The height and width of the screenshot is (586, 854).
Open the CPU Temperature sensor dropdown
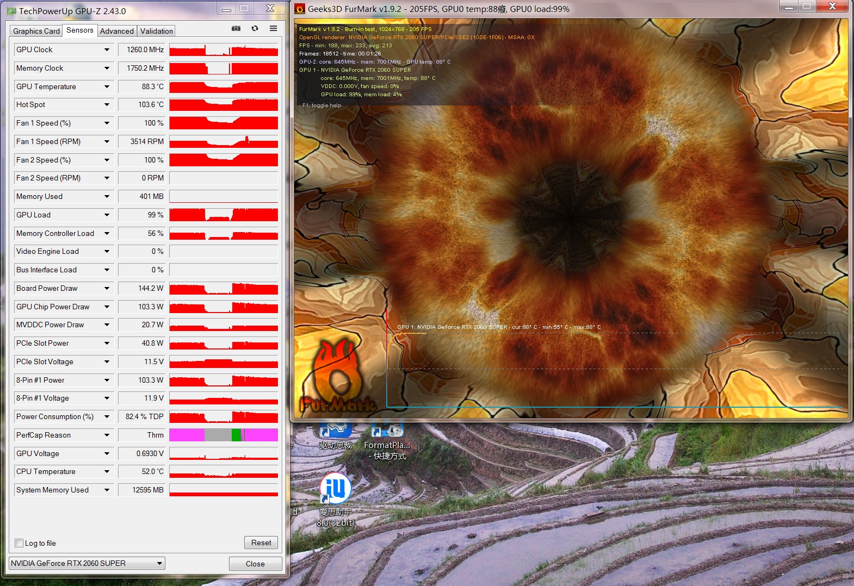107,471
